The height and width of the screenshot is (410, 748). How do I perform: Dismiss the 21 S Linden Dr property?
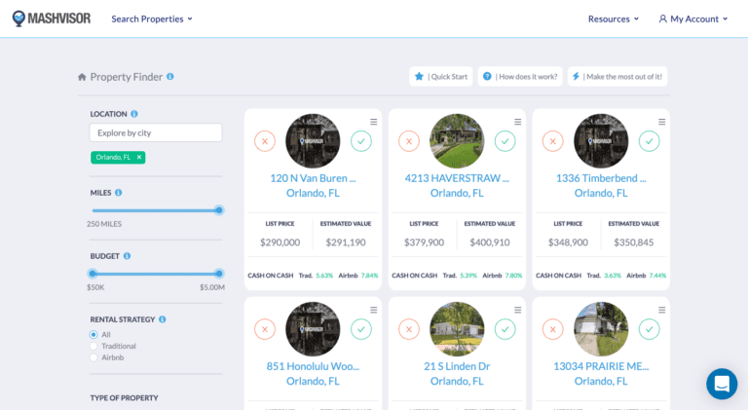(x=409, y=329)
